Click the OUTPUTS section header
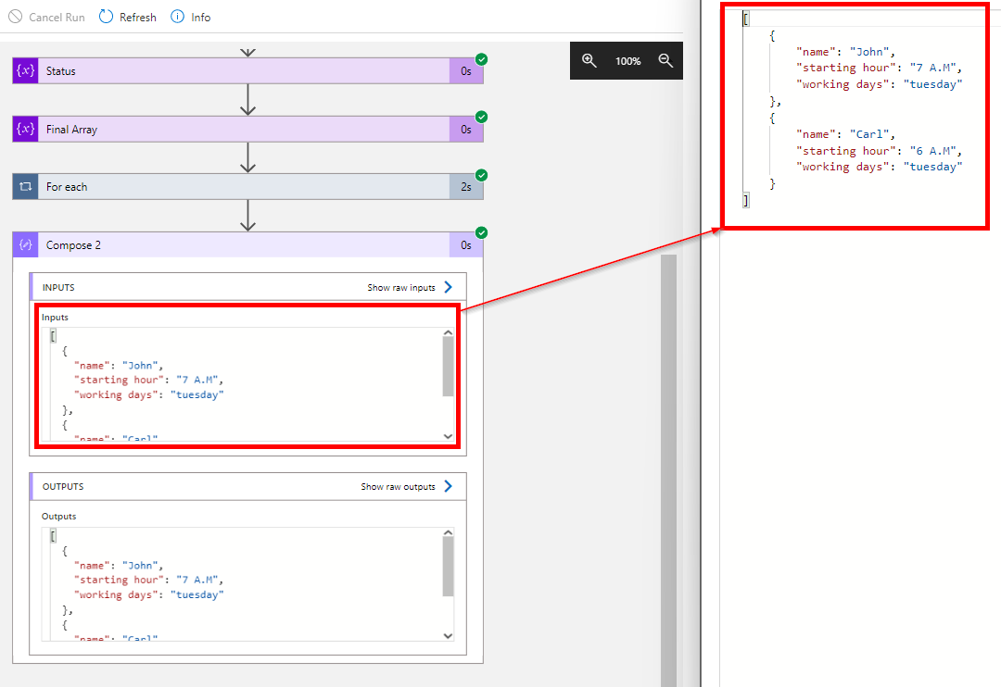 (x=248, y=486)
